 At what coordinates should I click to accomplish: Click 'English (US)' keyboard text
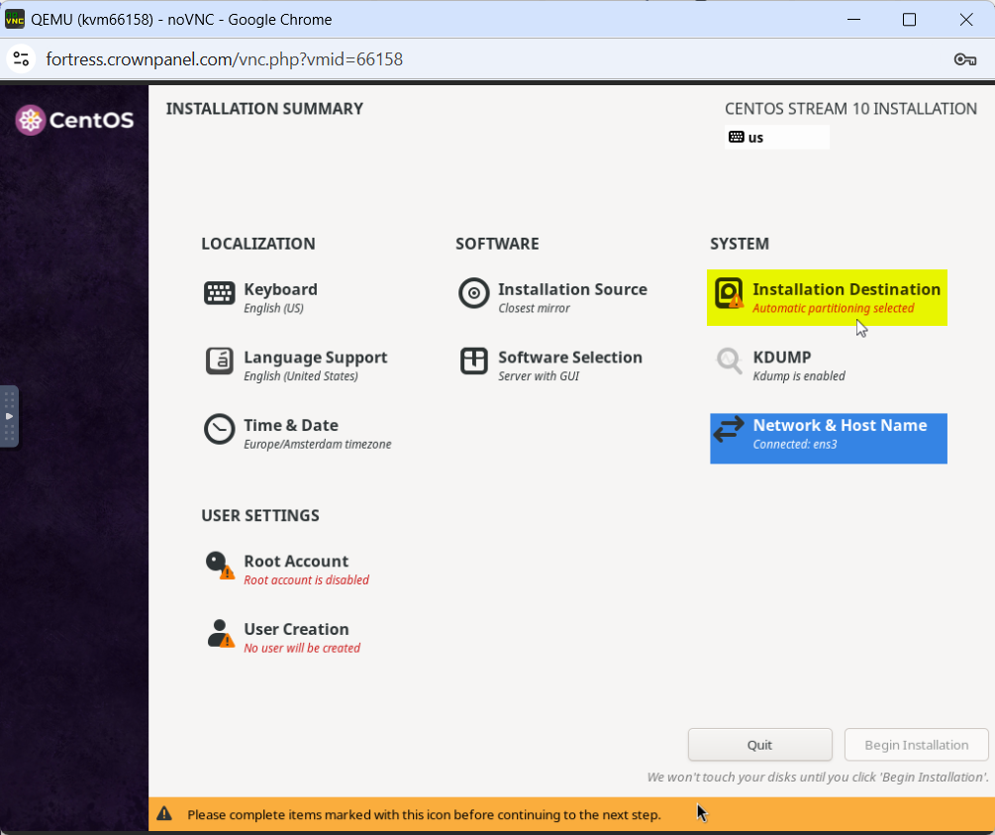[273, 309]
